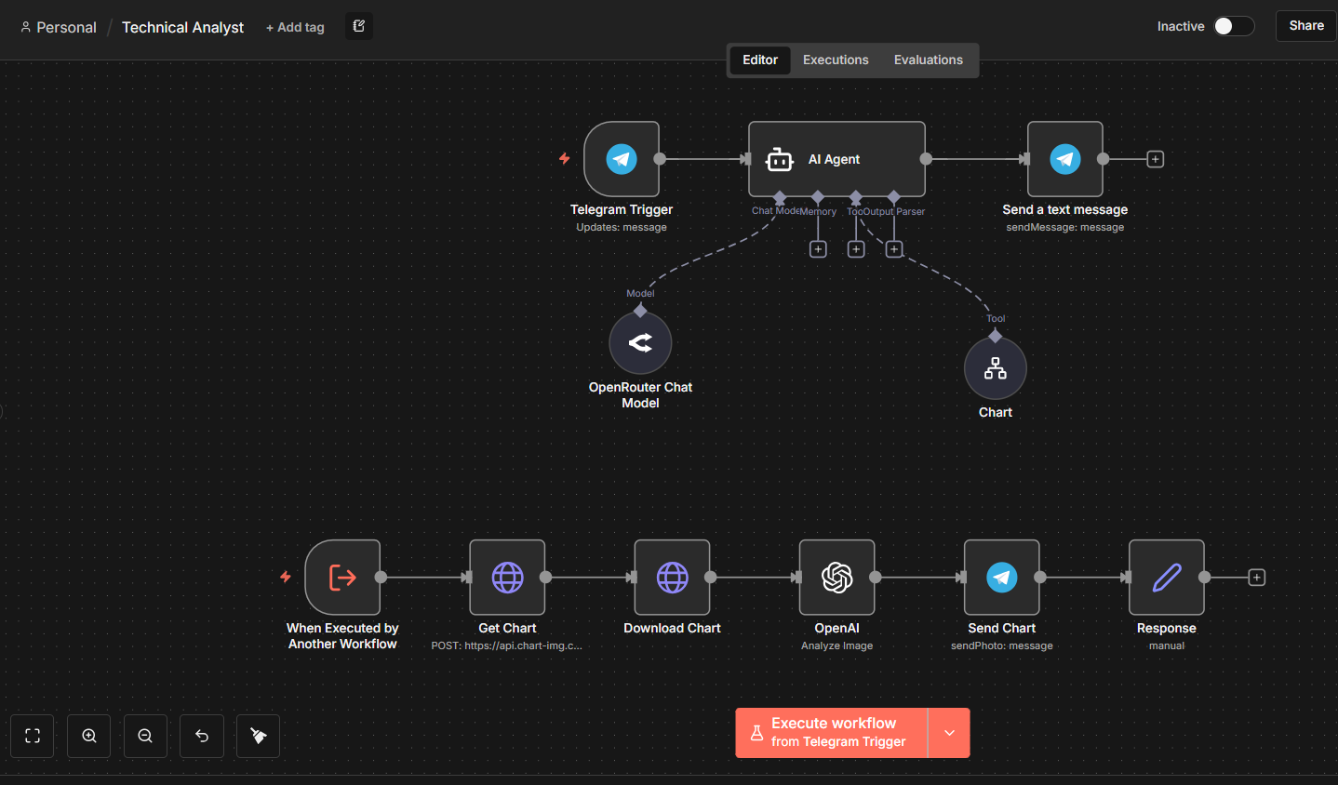Switch to the Executions tab

coord(835,60)
